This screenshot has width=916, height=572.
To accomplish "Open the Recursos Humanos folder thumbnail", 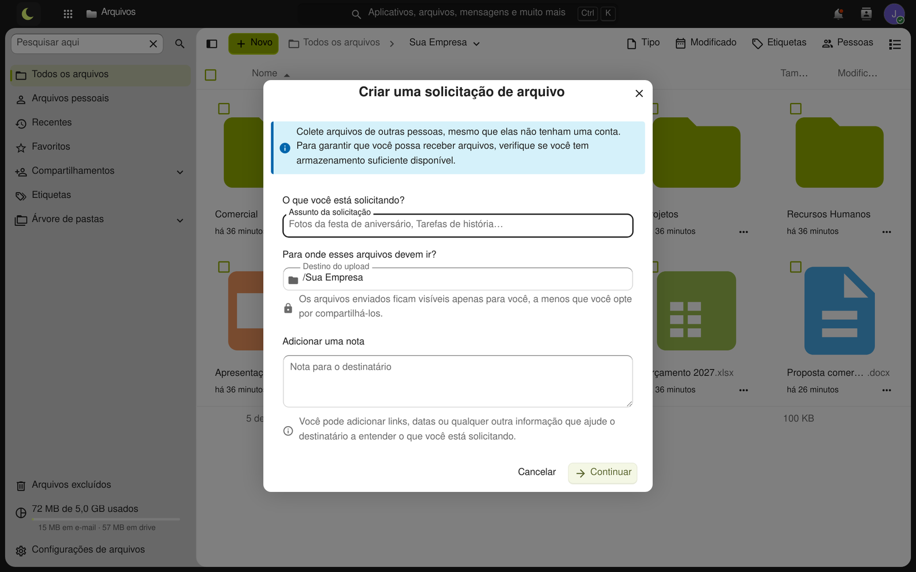I will click(x=839, y=153).
